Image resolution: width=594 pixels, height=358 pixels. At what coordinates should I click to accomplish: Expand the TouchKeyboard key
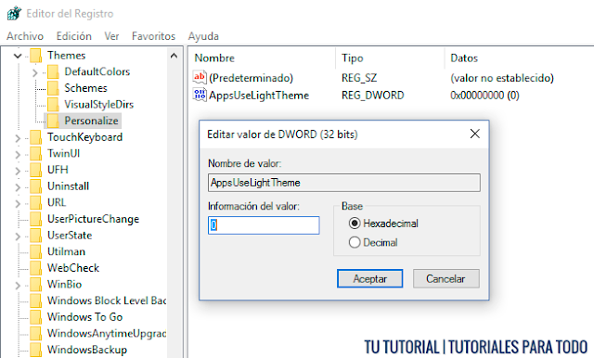(18, 138)
